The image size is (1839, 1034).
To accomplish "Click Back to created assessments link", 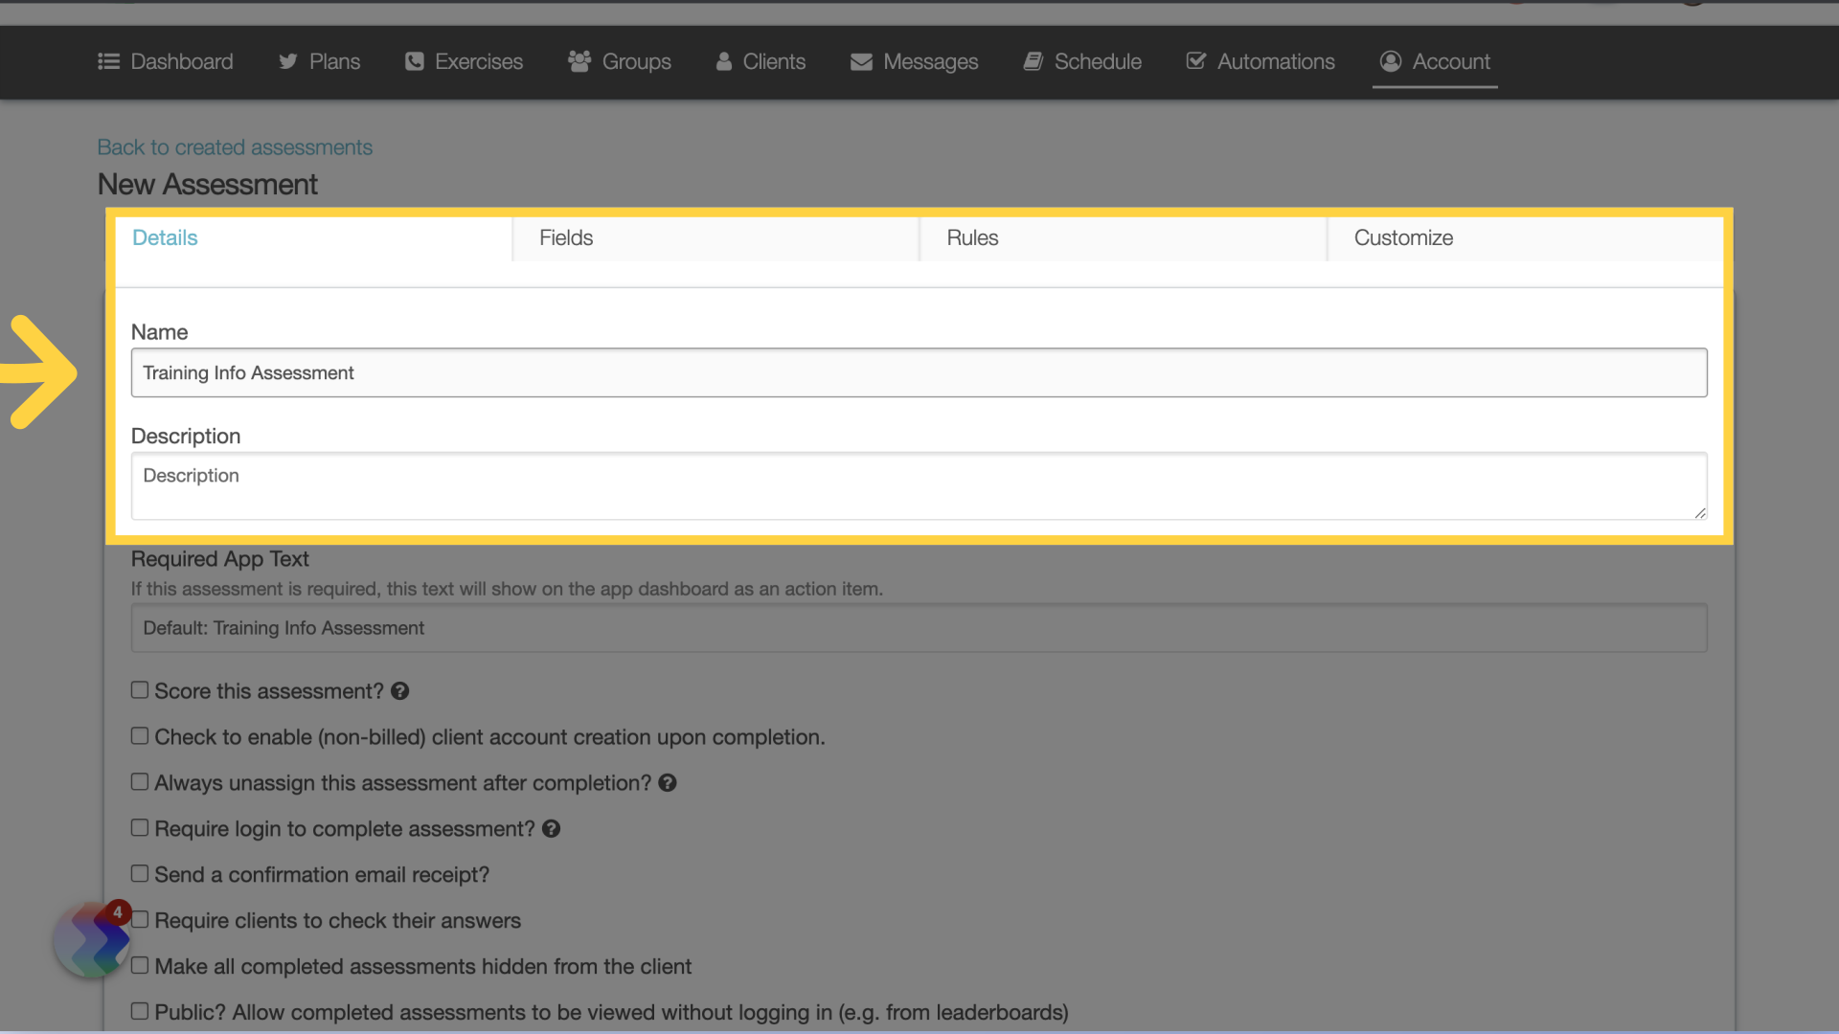I will click(234, 146).
